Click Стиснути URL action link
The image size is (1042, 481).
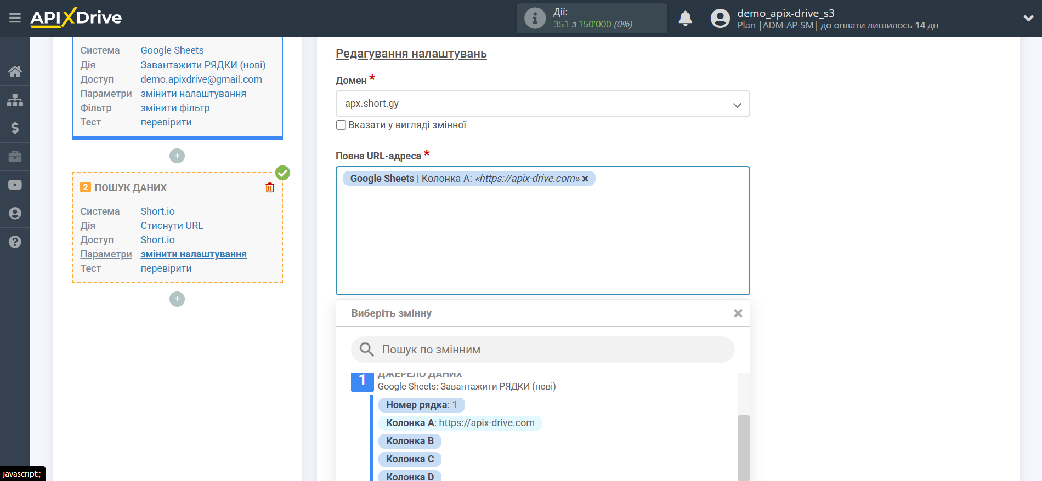click(x=172, y=226)
